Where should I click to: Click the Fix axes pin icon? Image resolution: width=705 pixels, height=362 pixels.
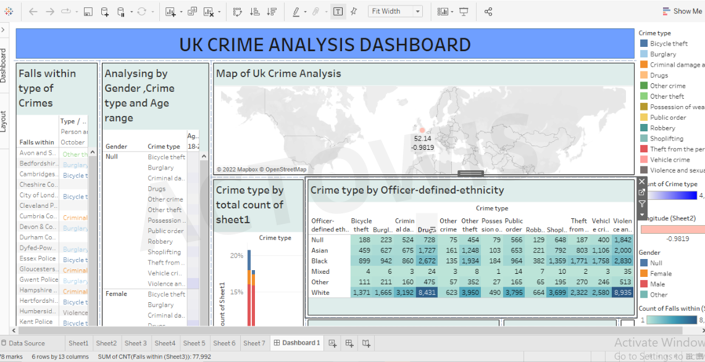pos(353,12)
